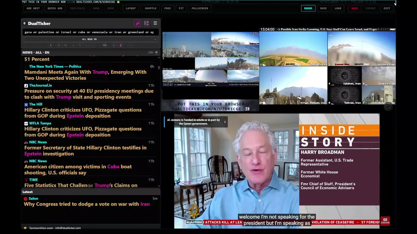This screenshot has height=234, width=417.
Task: Open 'Former Secretary of State Hillary Clinton testifies' headline
Action: coord(85,150)
